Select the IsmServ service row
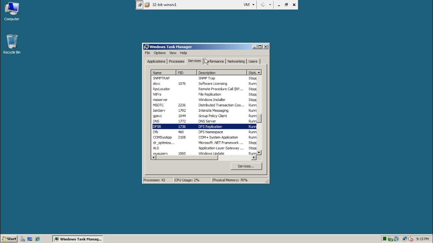This screenshot has height=243, width=433. 204,111
